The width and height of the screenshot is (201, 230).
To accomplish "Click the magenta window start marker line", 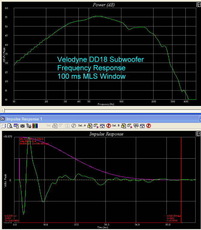I will (x=20, y=169).
